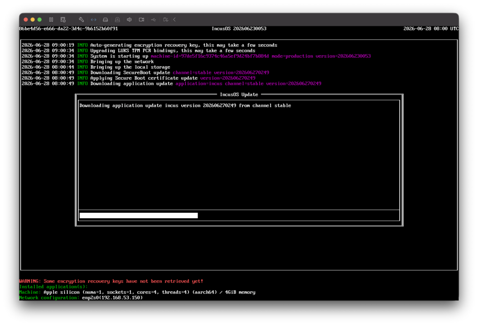478x326 pixels.
Task: Click the 'IncusOS Update' dialog title
Action: click(x=239, y=95)
